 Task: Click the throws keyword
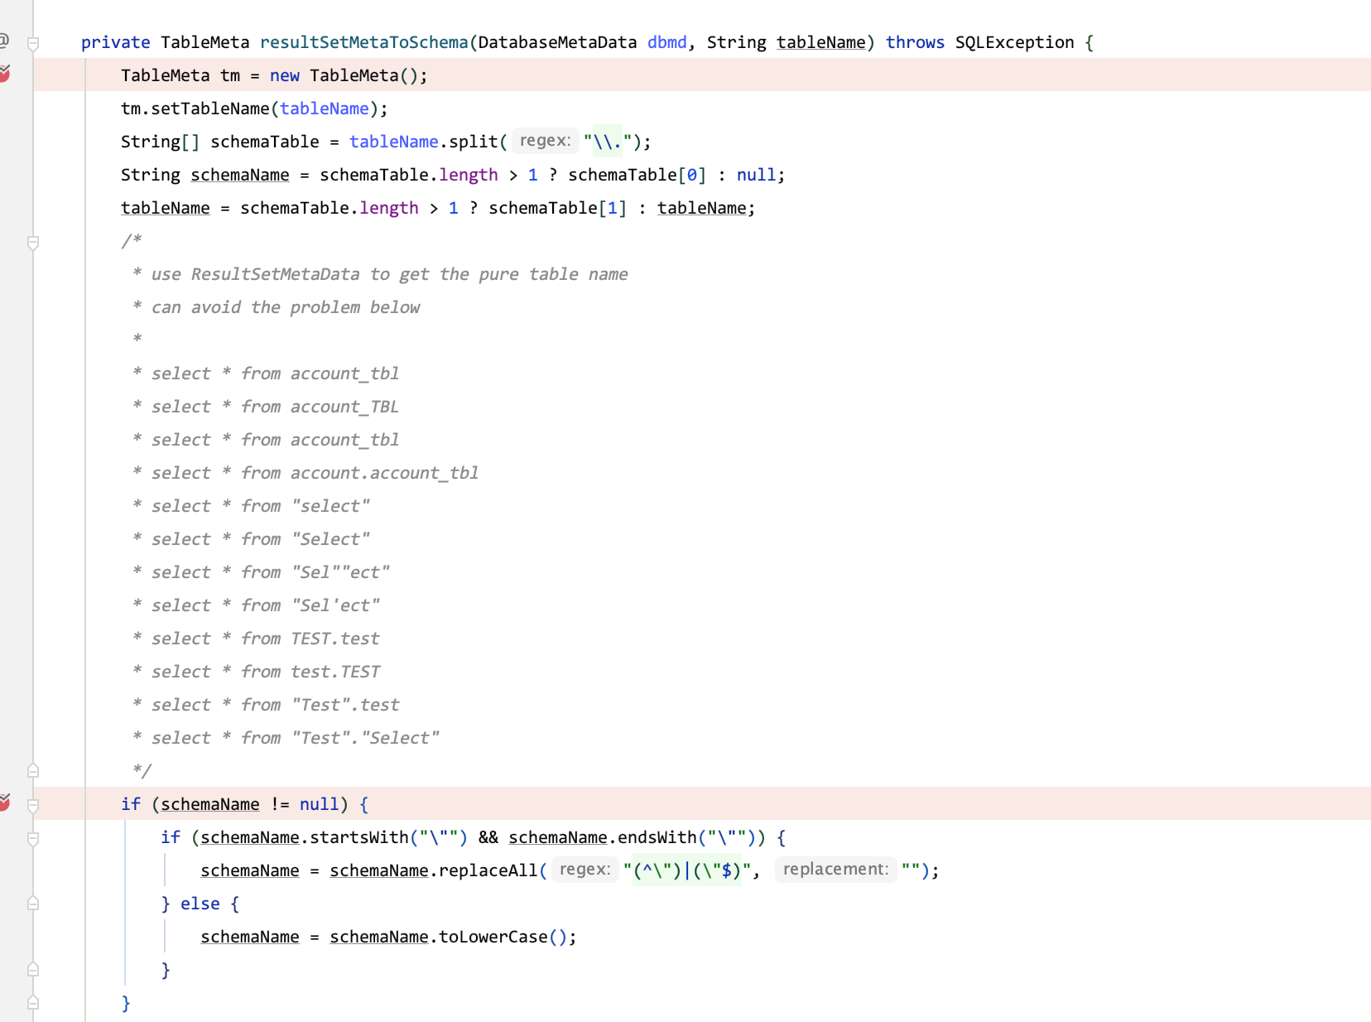tap(915, 42)
